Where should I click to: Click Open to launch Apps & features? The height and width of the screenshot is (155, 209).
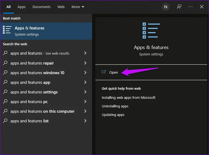click(x=113, y=72)
